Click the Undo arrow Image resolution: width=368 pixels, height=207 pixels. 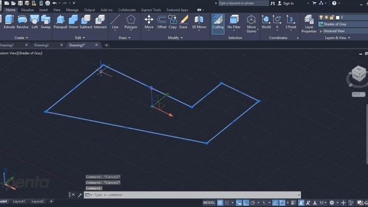coord(55,3)
